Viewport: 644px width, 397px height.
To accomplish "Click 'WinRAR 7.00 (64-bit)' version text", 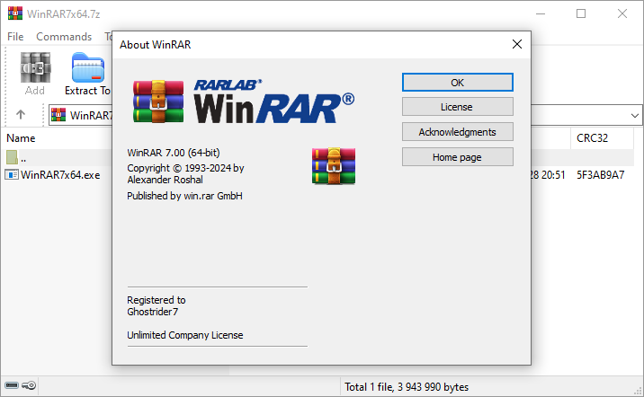I will 174,153.
